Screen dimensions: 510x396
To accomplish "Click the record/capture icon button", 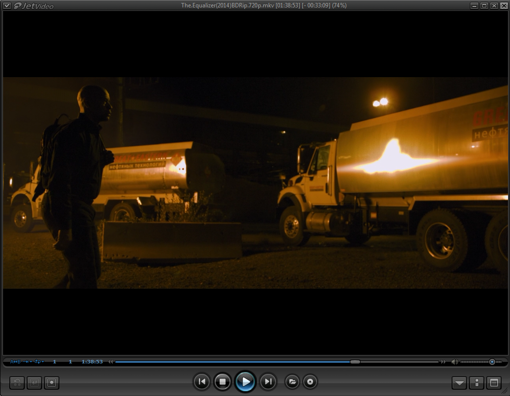I will click(51, 383).
